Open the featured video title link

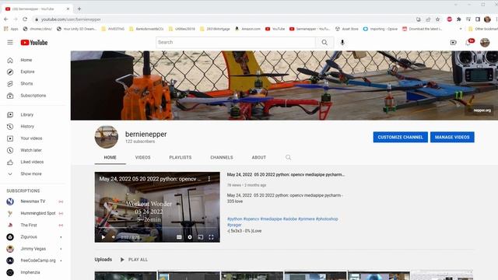coord(286,174)
